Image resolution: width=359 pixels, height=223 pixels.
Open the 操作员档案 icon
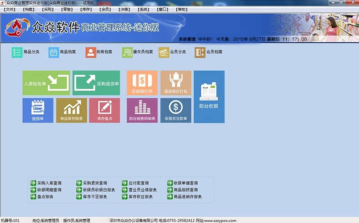pos(127,52)
